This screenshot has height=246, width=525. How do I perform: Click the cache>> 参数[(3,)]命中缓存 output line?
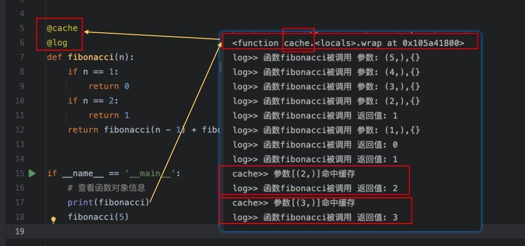tap(294, 203)
